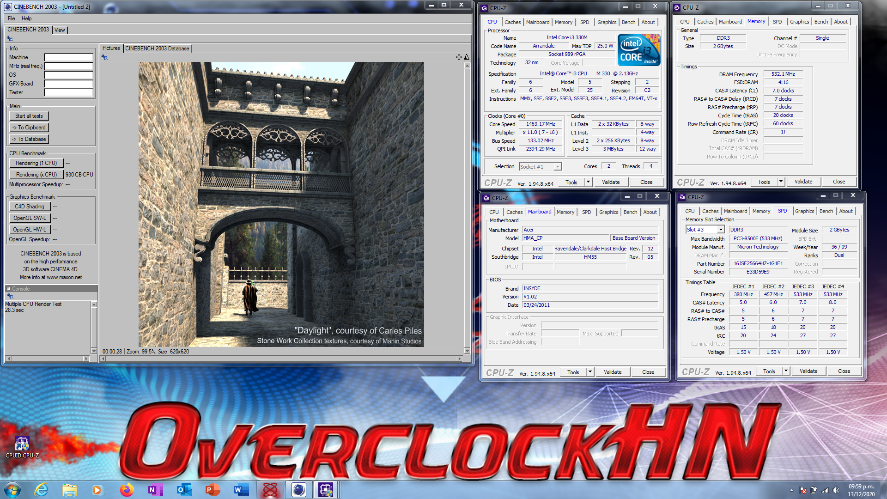
Task: Click the Intel Core i3 logo in CPU-Z
Action: [x=639, y=50]
